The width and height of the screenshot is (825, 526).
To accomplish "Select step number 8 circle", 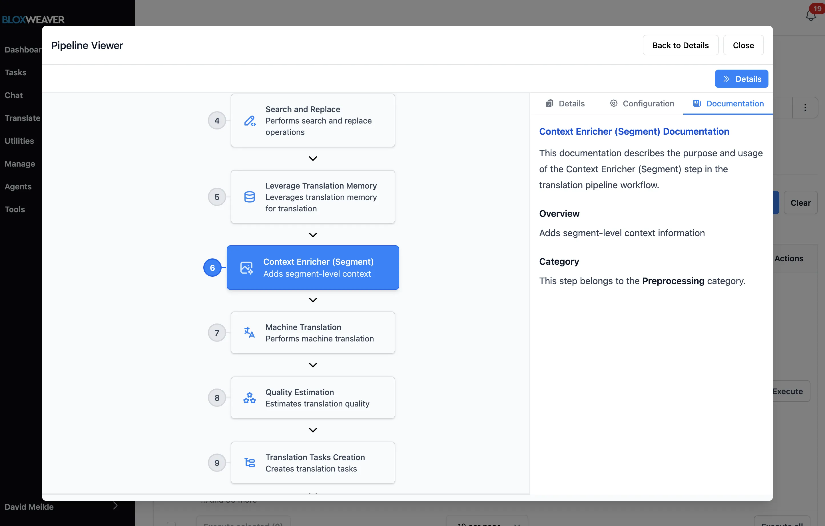I will click(x=217, y=398).
